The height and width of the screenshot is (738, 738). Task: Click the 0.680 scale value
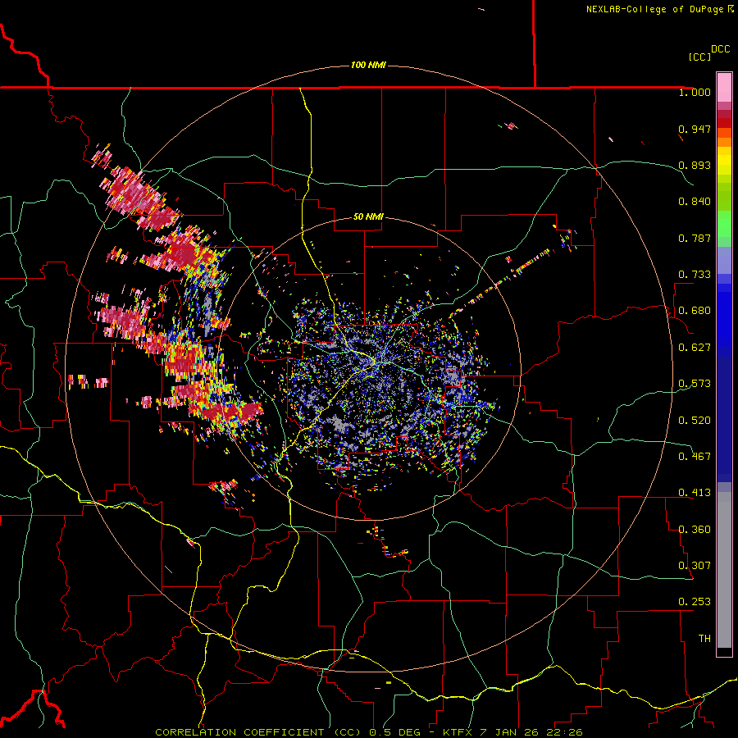pos(695,311)
